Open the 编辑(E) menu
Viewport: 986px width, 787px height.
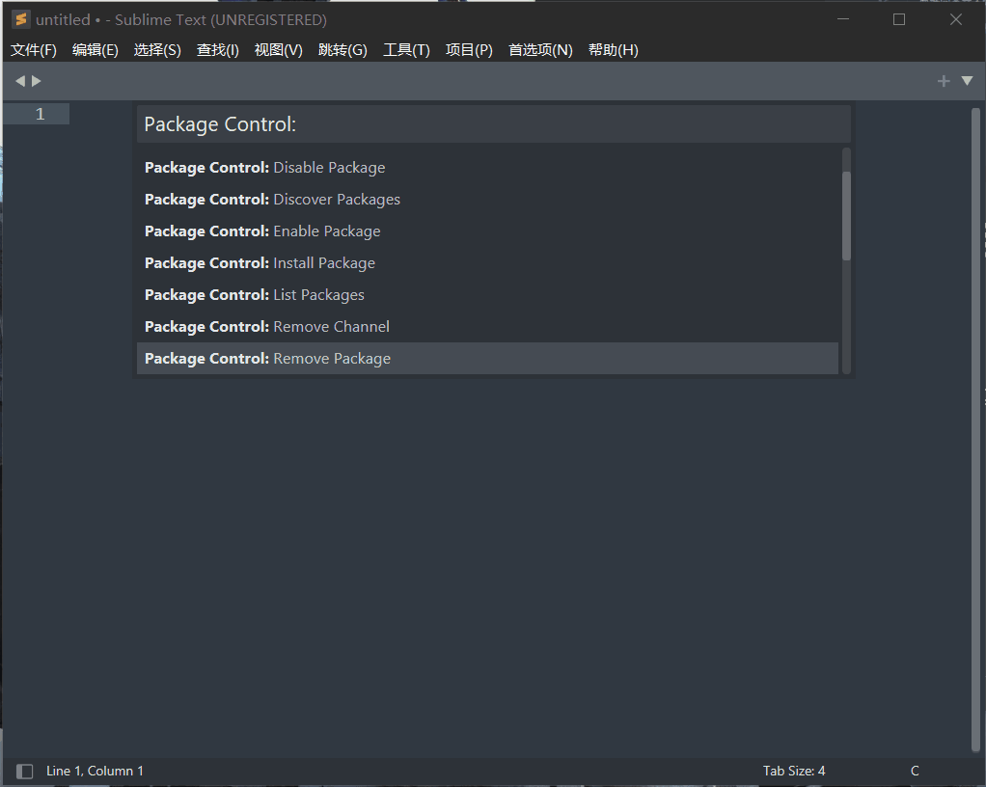(95, 50)
